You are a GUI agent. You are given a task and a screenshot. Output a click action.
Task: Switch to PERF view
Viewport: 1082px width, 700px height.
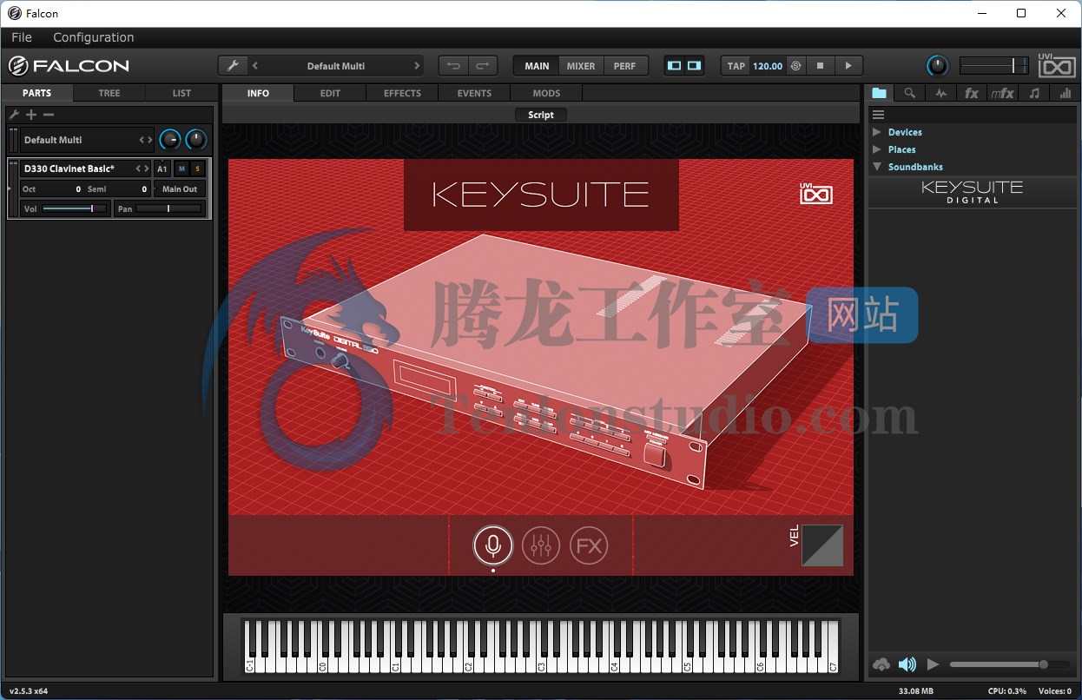(624, 66)
